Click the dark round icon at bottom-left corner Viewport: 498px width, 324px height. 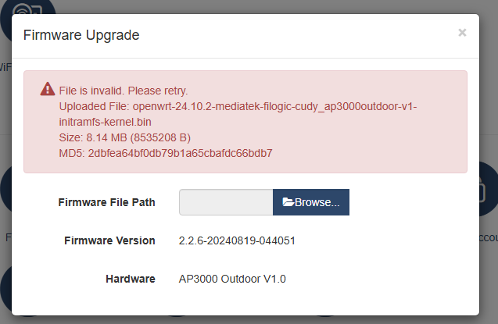(5, 289)
